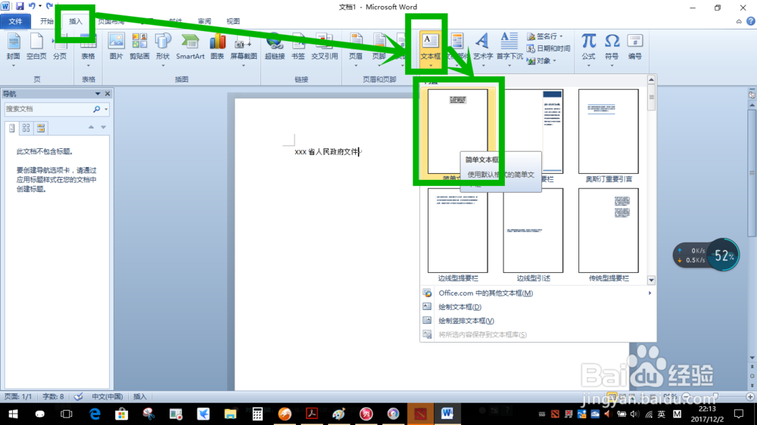Viewport: 757px width, 425px height.
Task: Browse search results view in navigation pane
Action: coord(41,128)
